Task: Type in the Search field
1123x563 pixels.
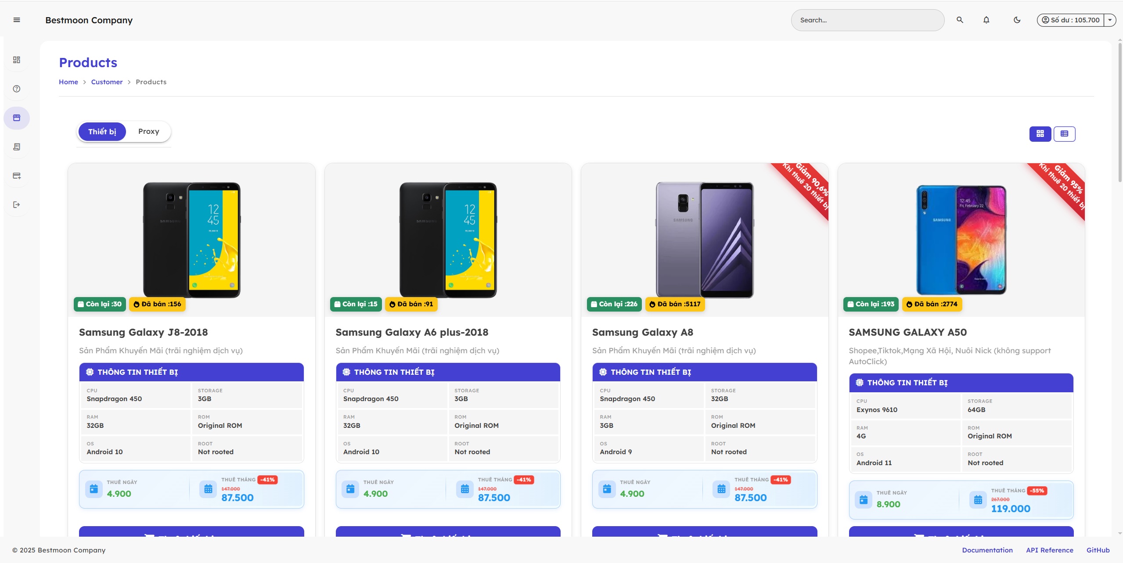Action: tap(867, 20)
